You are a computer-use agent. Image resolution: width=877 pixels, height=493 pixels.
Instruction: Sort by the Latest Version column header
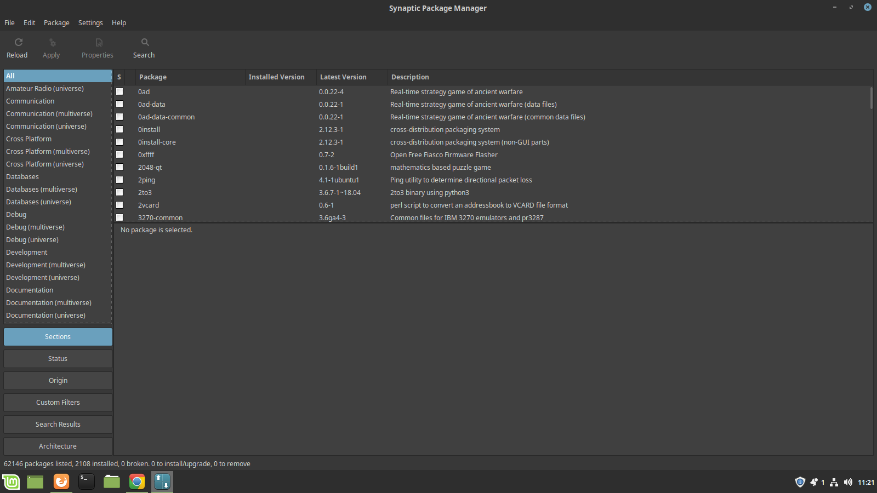[352, 77]
